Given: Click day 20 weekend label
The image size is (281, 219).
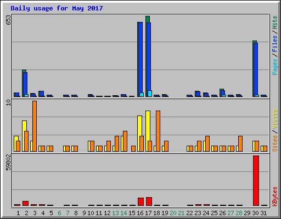Looking at the screenshot, I should (173, 213).
